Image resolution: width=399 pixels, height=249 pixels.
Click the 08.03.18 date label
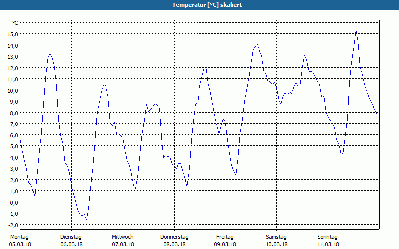pos(174,244)
